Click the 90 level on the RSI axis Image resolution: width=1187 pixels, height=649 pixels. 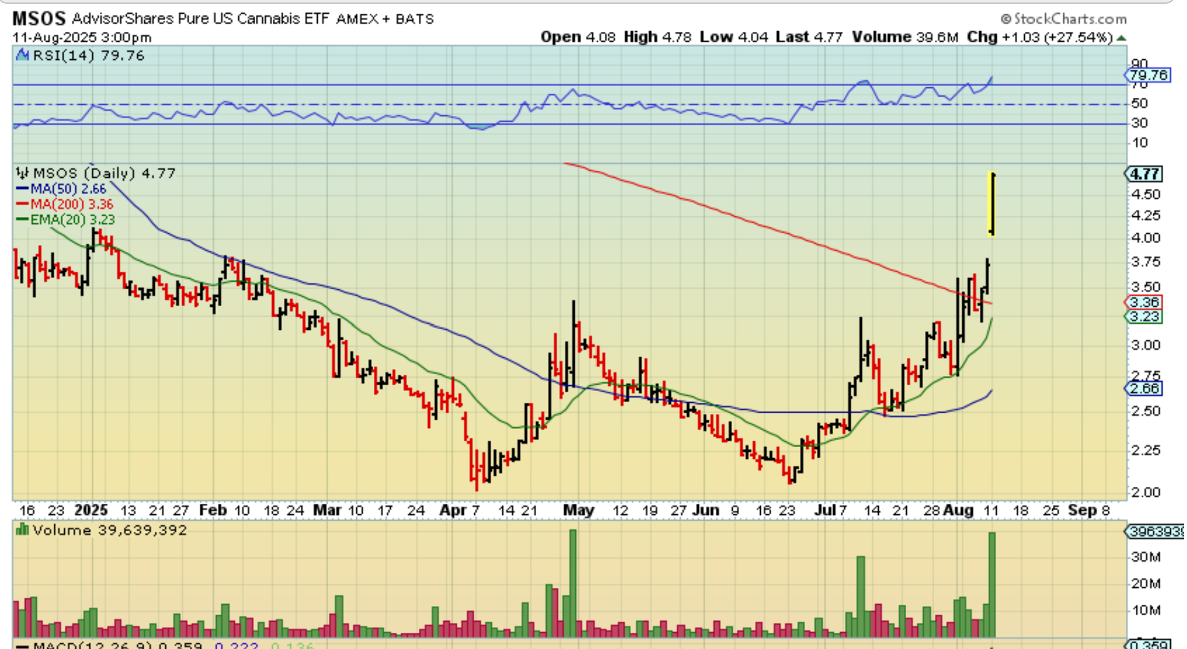[x=1140, y=63]
